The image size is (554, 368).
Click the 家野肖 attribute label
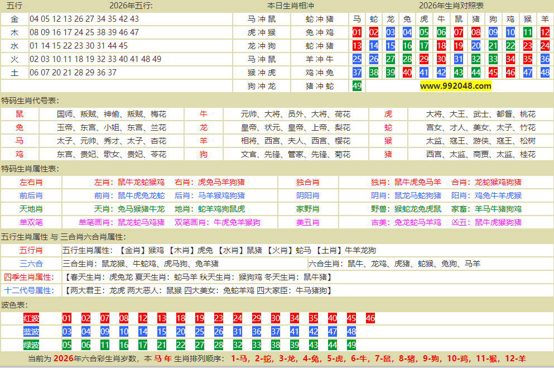click(x=308, y=209)
